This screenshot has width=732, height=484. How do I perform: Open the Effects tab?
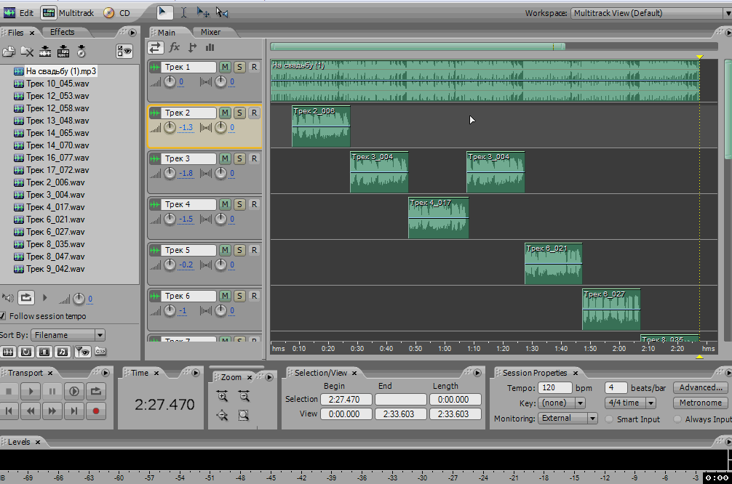coord(62,32)
